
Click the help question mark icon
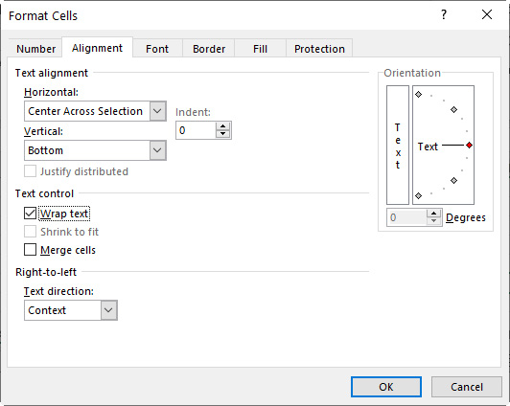pos(444,14)
